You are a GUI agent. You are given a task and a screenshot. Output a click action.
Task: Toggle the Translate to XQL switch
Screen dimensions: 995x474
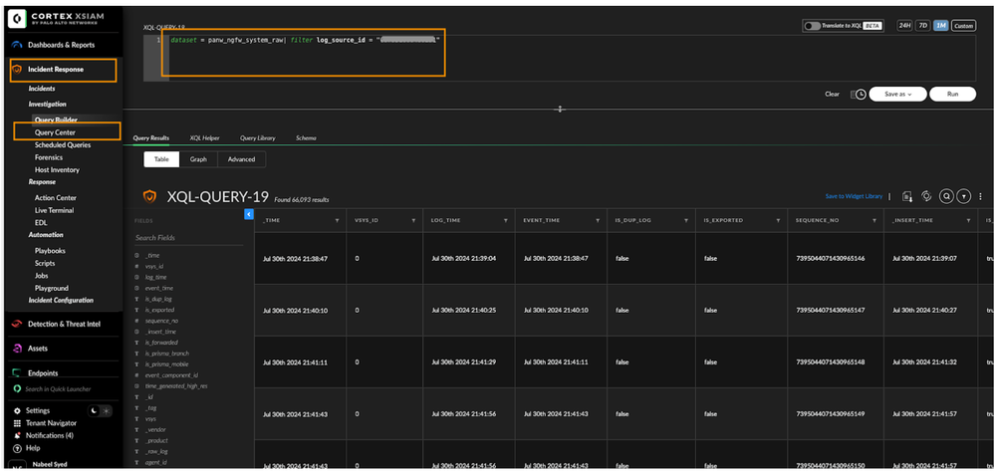812,26
